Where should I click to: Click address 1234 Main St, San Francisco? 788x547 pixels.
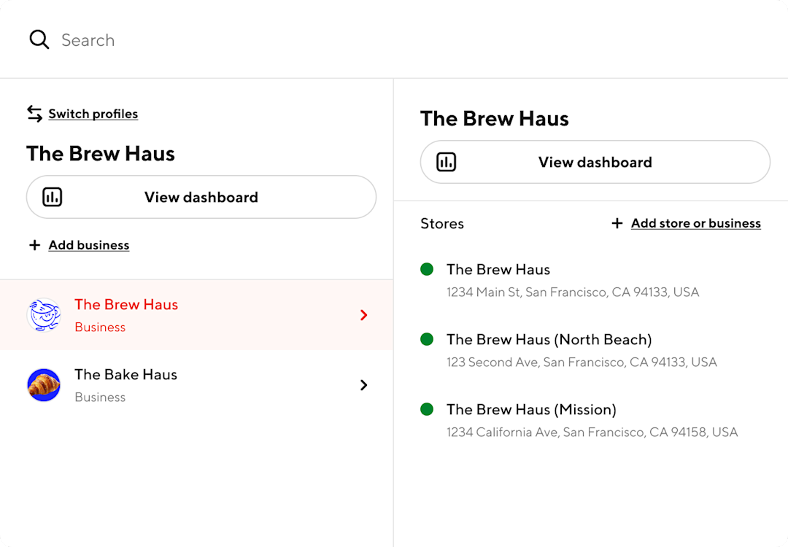tap(573, 292)
